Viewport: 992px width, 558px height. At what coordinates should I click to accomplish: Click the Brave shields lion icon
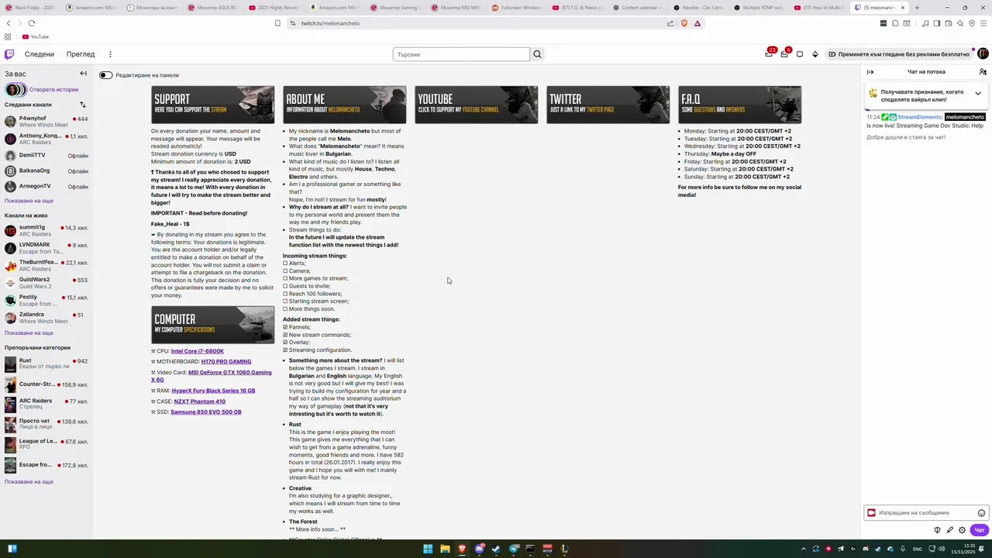(x=684, y=23)
